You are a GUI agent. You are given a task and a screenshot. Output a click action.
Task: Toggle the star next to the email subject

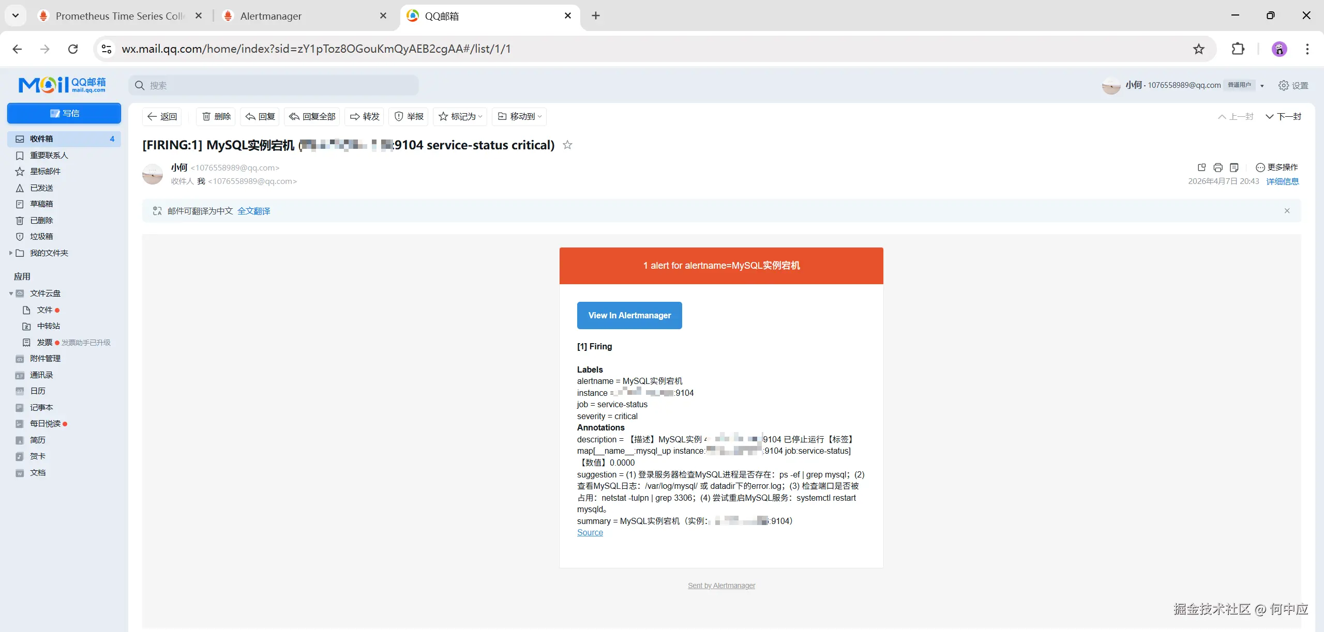(567, 145)
